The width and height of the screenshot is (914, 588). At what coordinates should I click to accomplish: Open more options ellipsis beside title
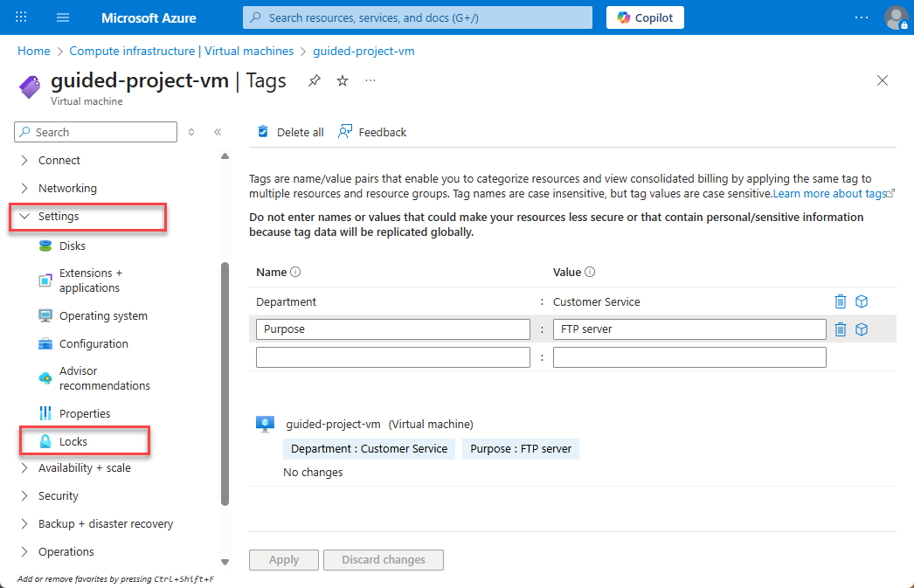[x=370, y=80]
